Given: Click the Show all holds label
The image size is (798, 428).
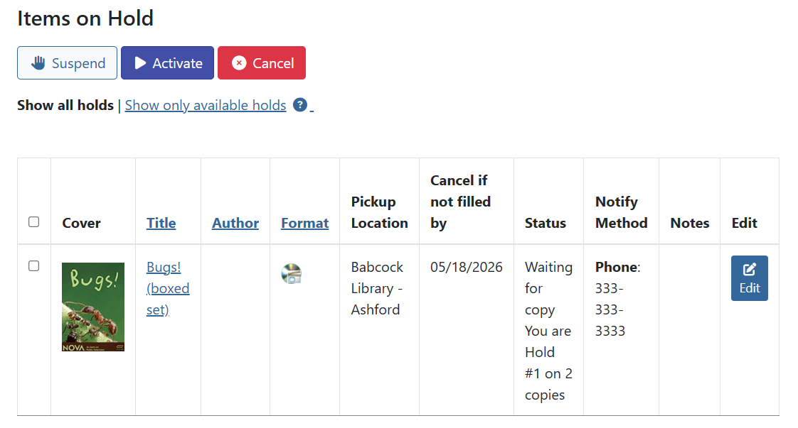Looking at the screenshot, I should pos(65,105).
